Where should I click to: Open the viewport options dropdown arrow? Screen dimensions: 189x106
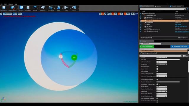(x=1, y=14)
